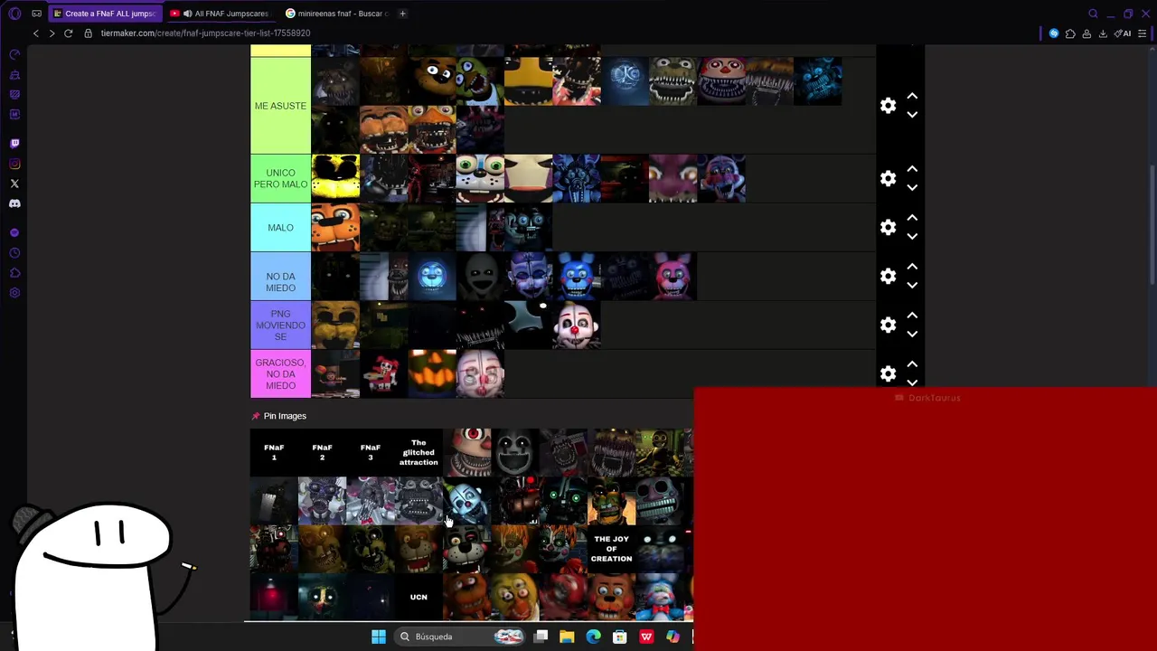Move NO DA MIEDO tier up
The image size is (1157, 651).
tap(912, 267)
